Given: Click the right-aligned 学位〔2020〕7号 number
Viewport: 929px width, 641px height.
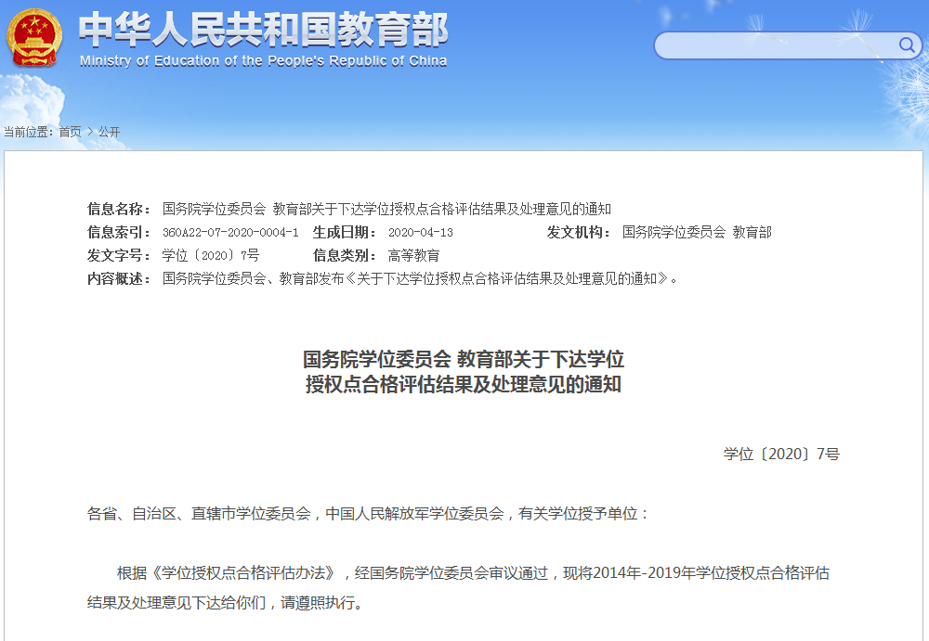Looking at the screenshot, I should coord(781,455).
